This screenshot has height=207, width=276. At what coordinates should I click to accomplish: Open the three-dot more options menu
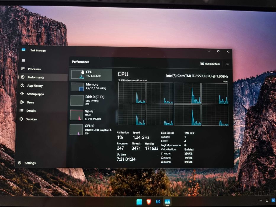pos(227,64)
